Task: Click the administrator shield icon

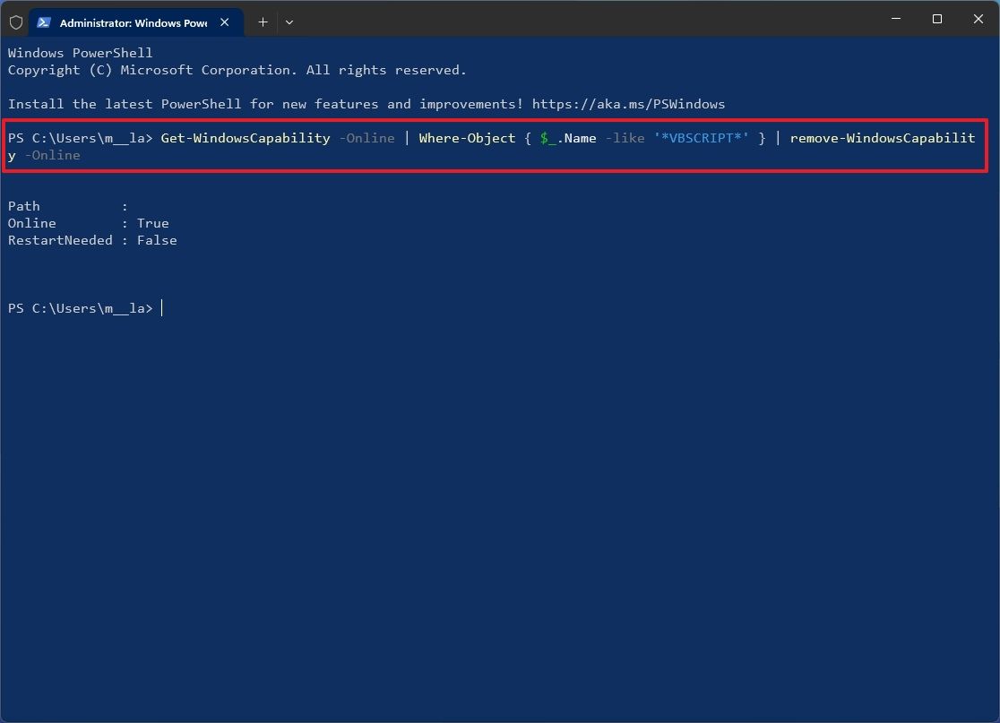Action: [15, 22]
